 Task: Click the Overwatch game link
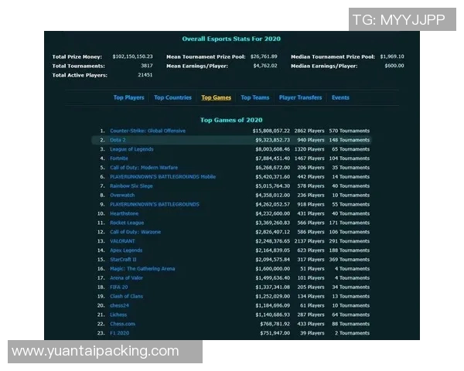[x=122, y=196]
